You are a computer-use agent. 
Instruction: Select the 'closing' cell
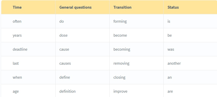click(x=136, y=77)
